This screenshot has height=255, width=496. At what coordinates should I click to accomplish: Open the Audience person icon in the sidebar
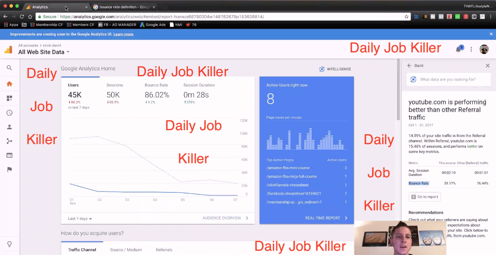pos(9,127)
